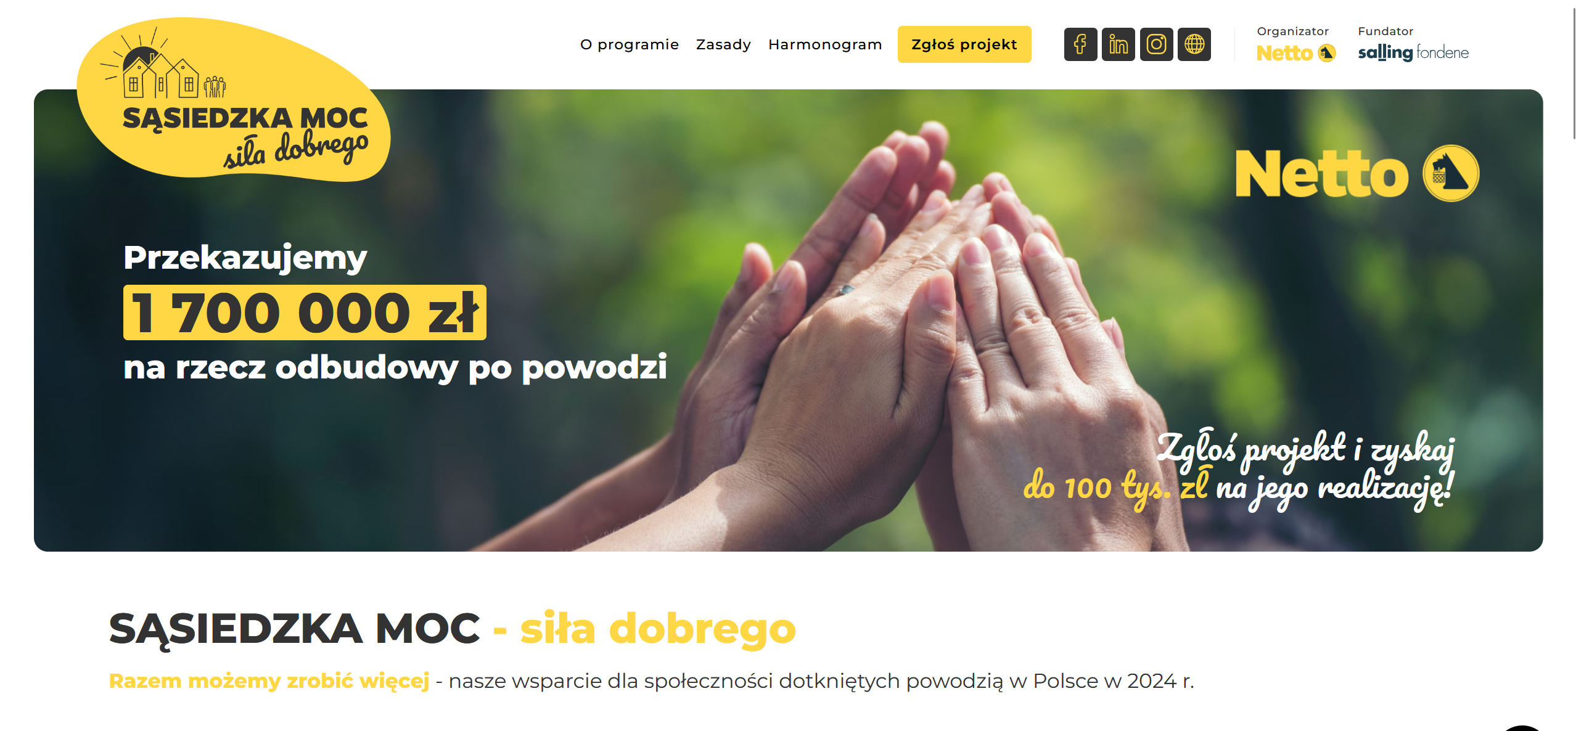Viewport: 1576px width, 731px height.
Task: Open the Zasady menu item
Action: tap(723, 44)
